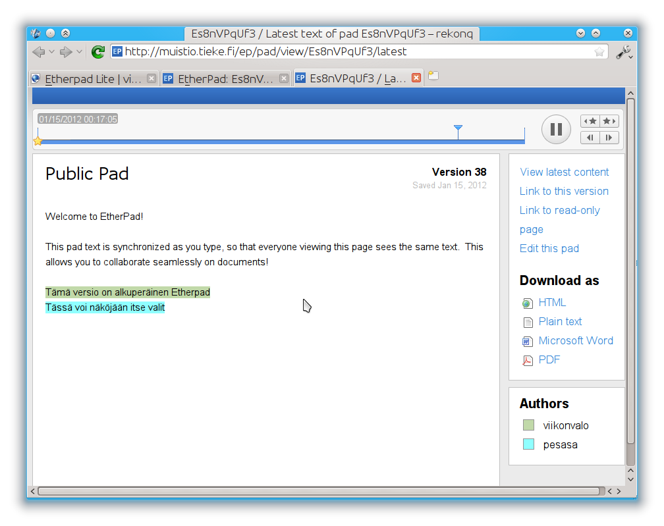
Task: Download the pad as Plain text
Action: click(560, 322)
